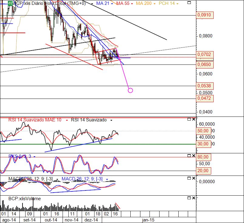
Task: Click the 0,0600 price axis value
Action: pos(206,74)
